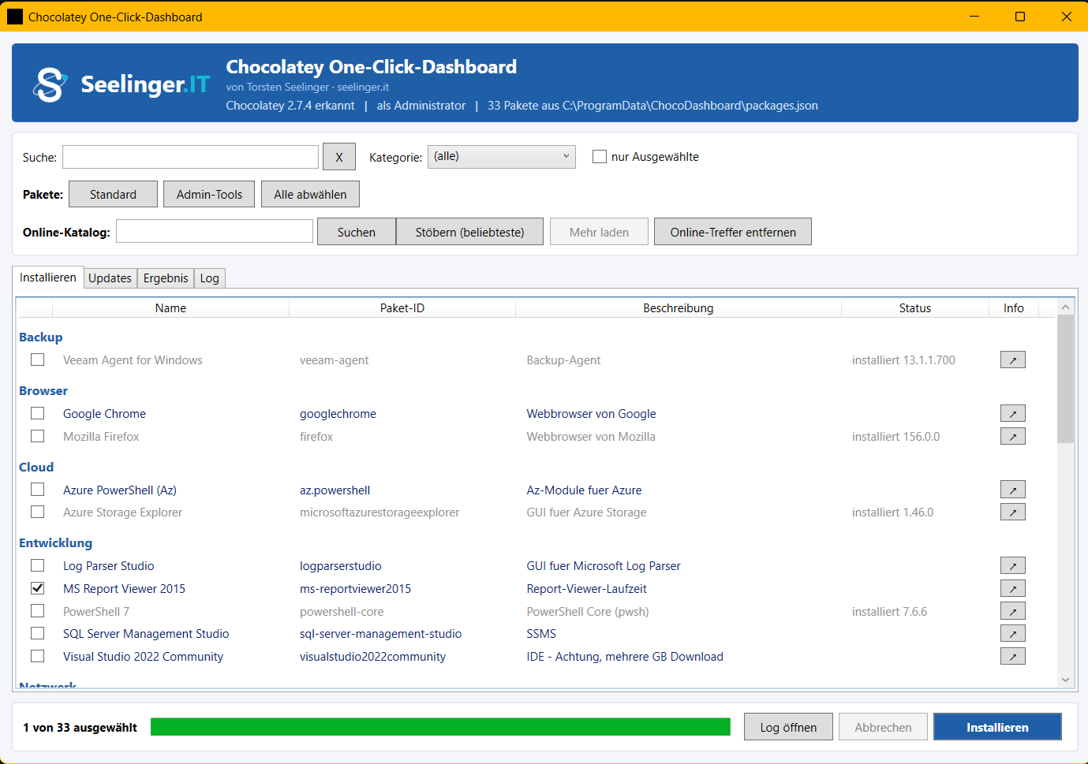
Task: Select the Admin-Tools package preset
Action: [209, 195]
